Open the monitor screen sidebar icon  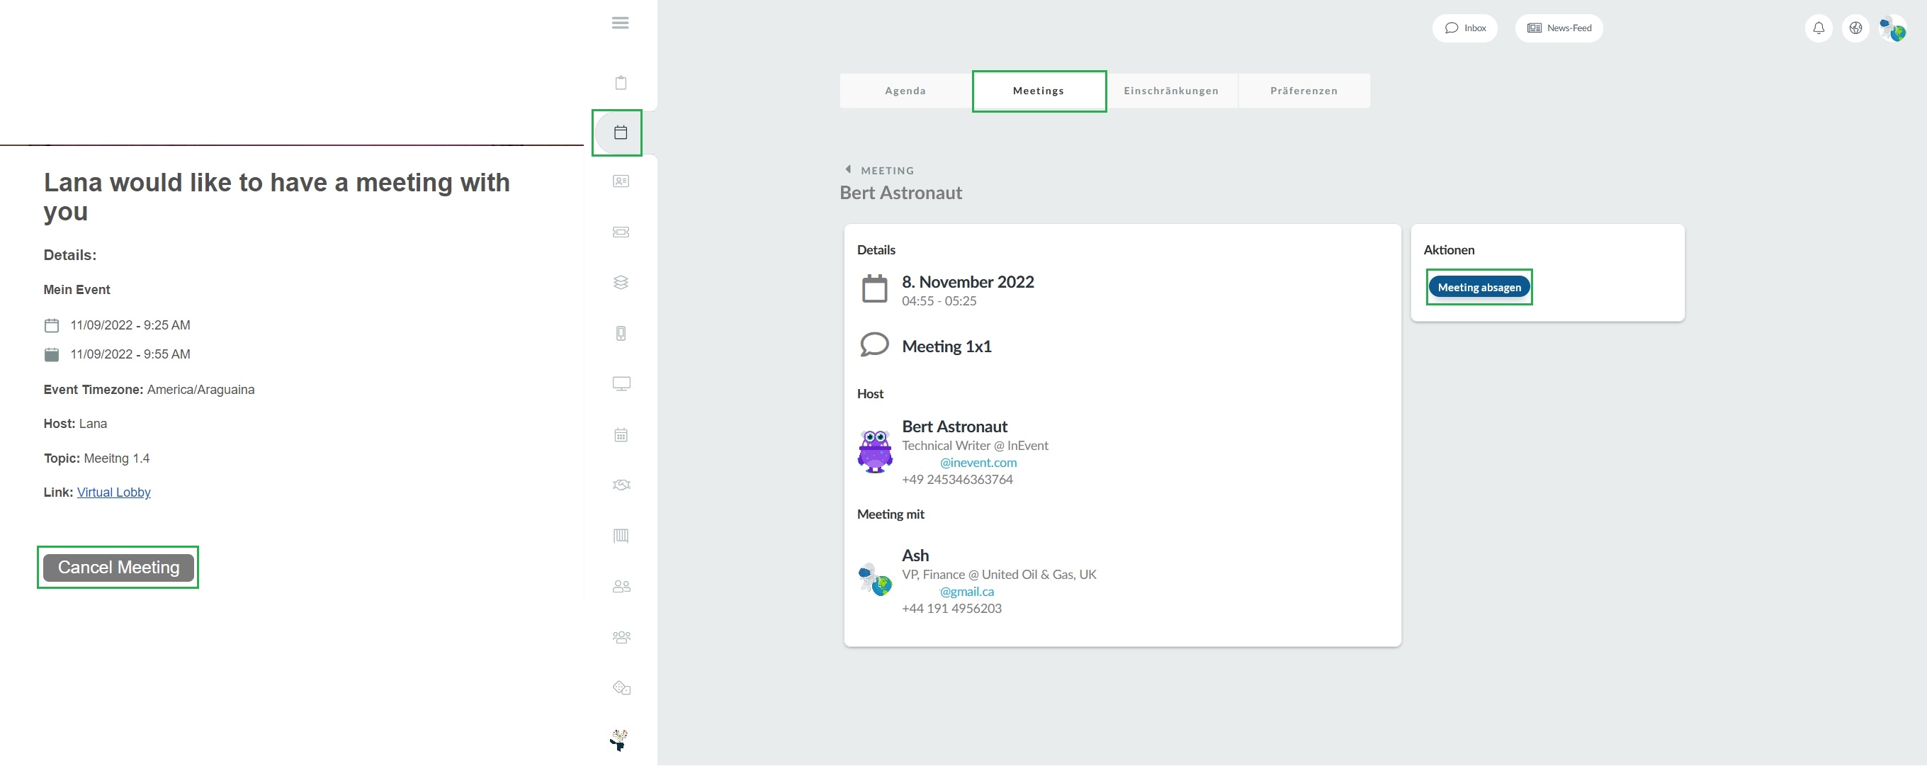621,384
